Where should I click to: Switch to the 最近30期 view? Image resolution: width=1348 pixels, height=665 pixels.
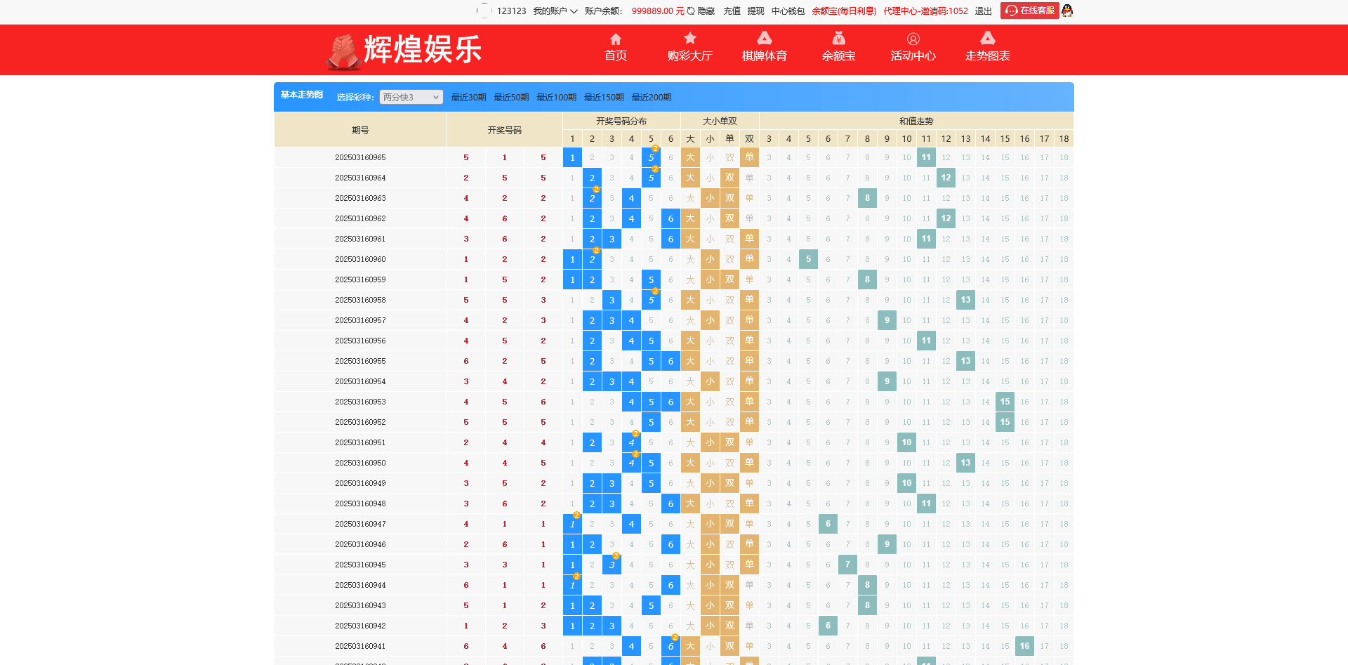(468, 97)
